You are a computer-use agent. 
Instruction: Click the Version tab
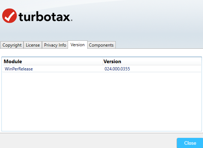[77, 45]
